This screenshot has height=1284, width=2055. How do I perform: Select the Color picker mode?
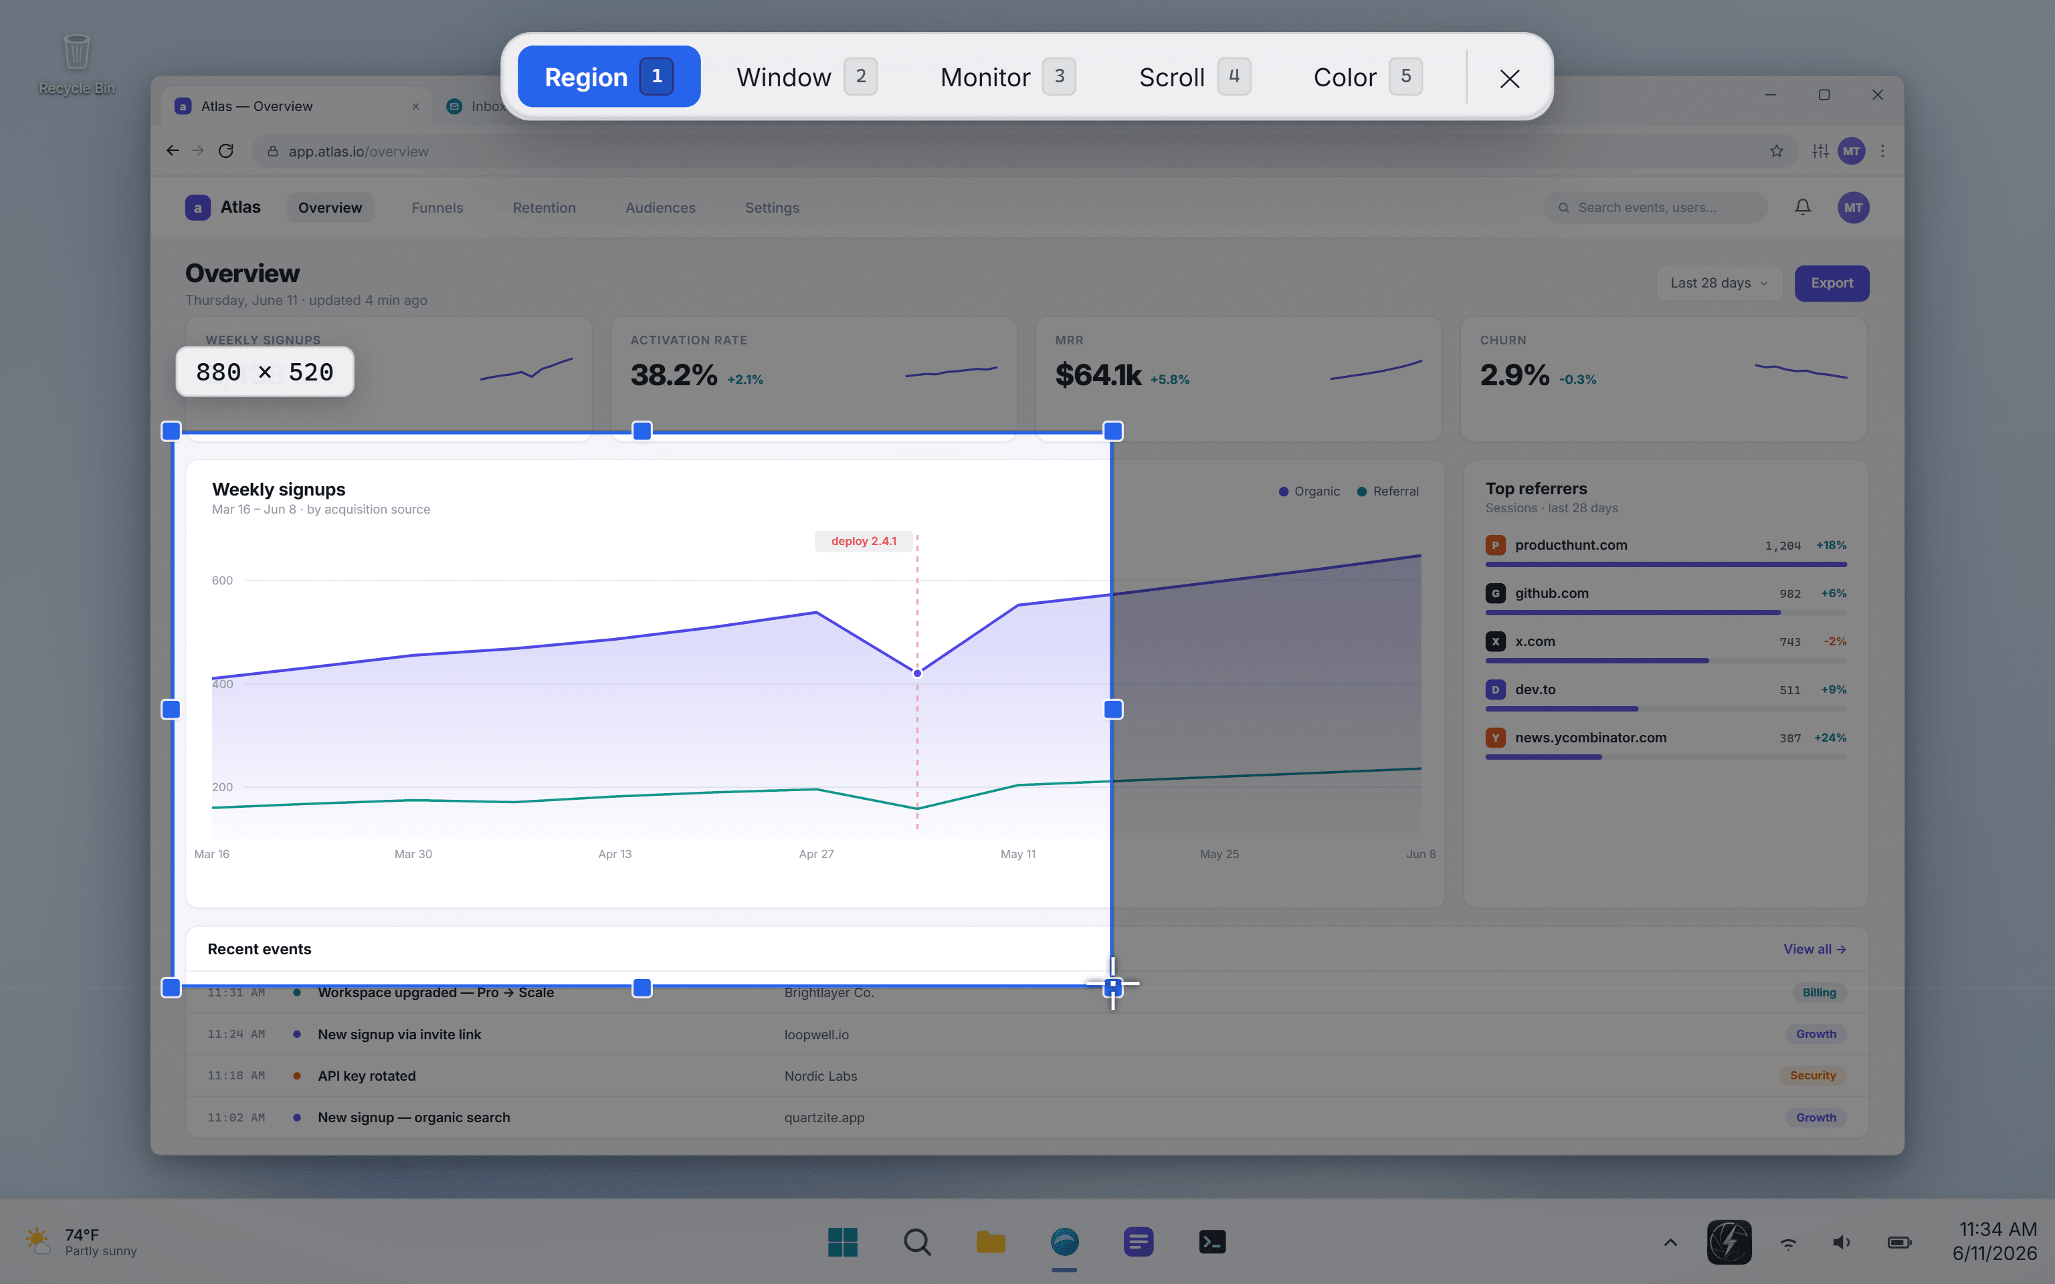pyautogui.click(x=1367, y=76)
